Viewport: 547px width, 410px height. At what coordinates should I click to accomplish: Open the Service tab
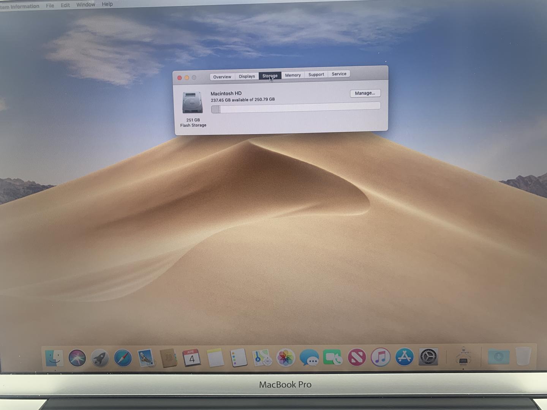(x=339, y=74)
